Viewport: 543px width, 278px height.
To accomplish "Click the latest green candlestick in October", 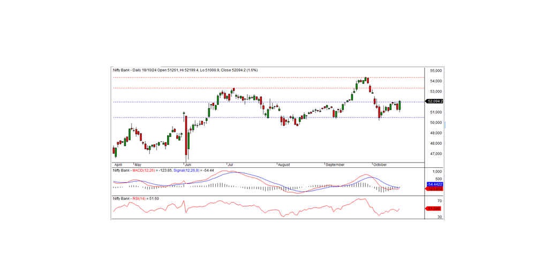I will 399,106.
